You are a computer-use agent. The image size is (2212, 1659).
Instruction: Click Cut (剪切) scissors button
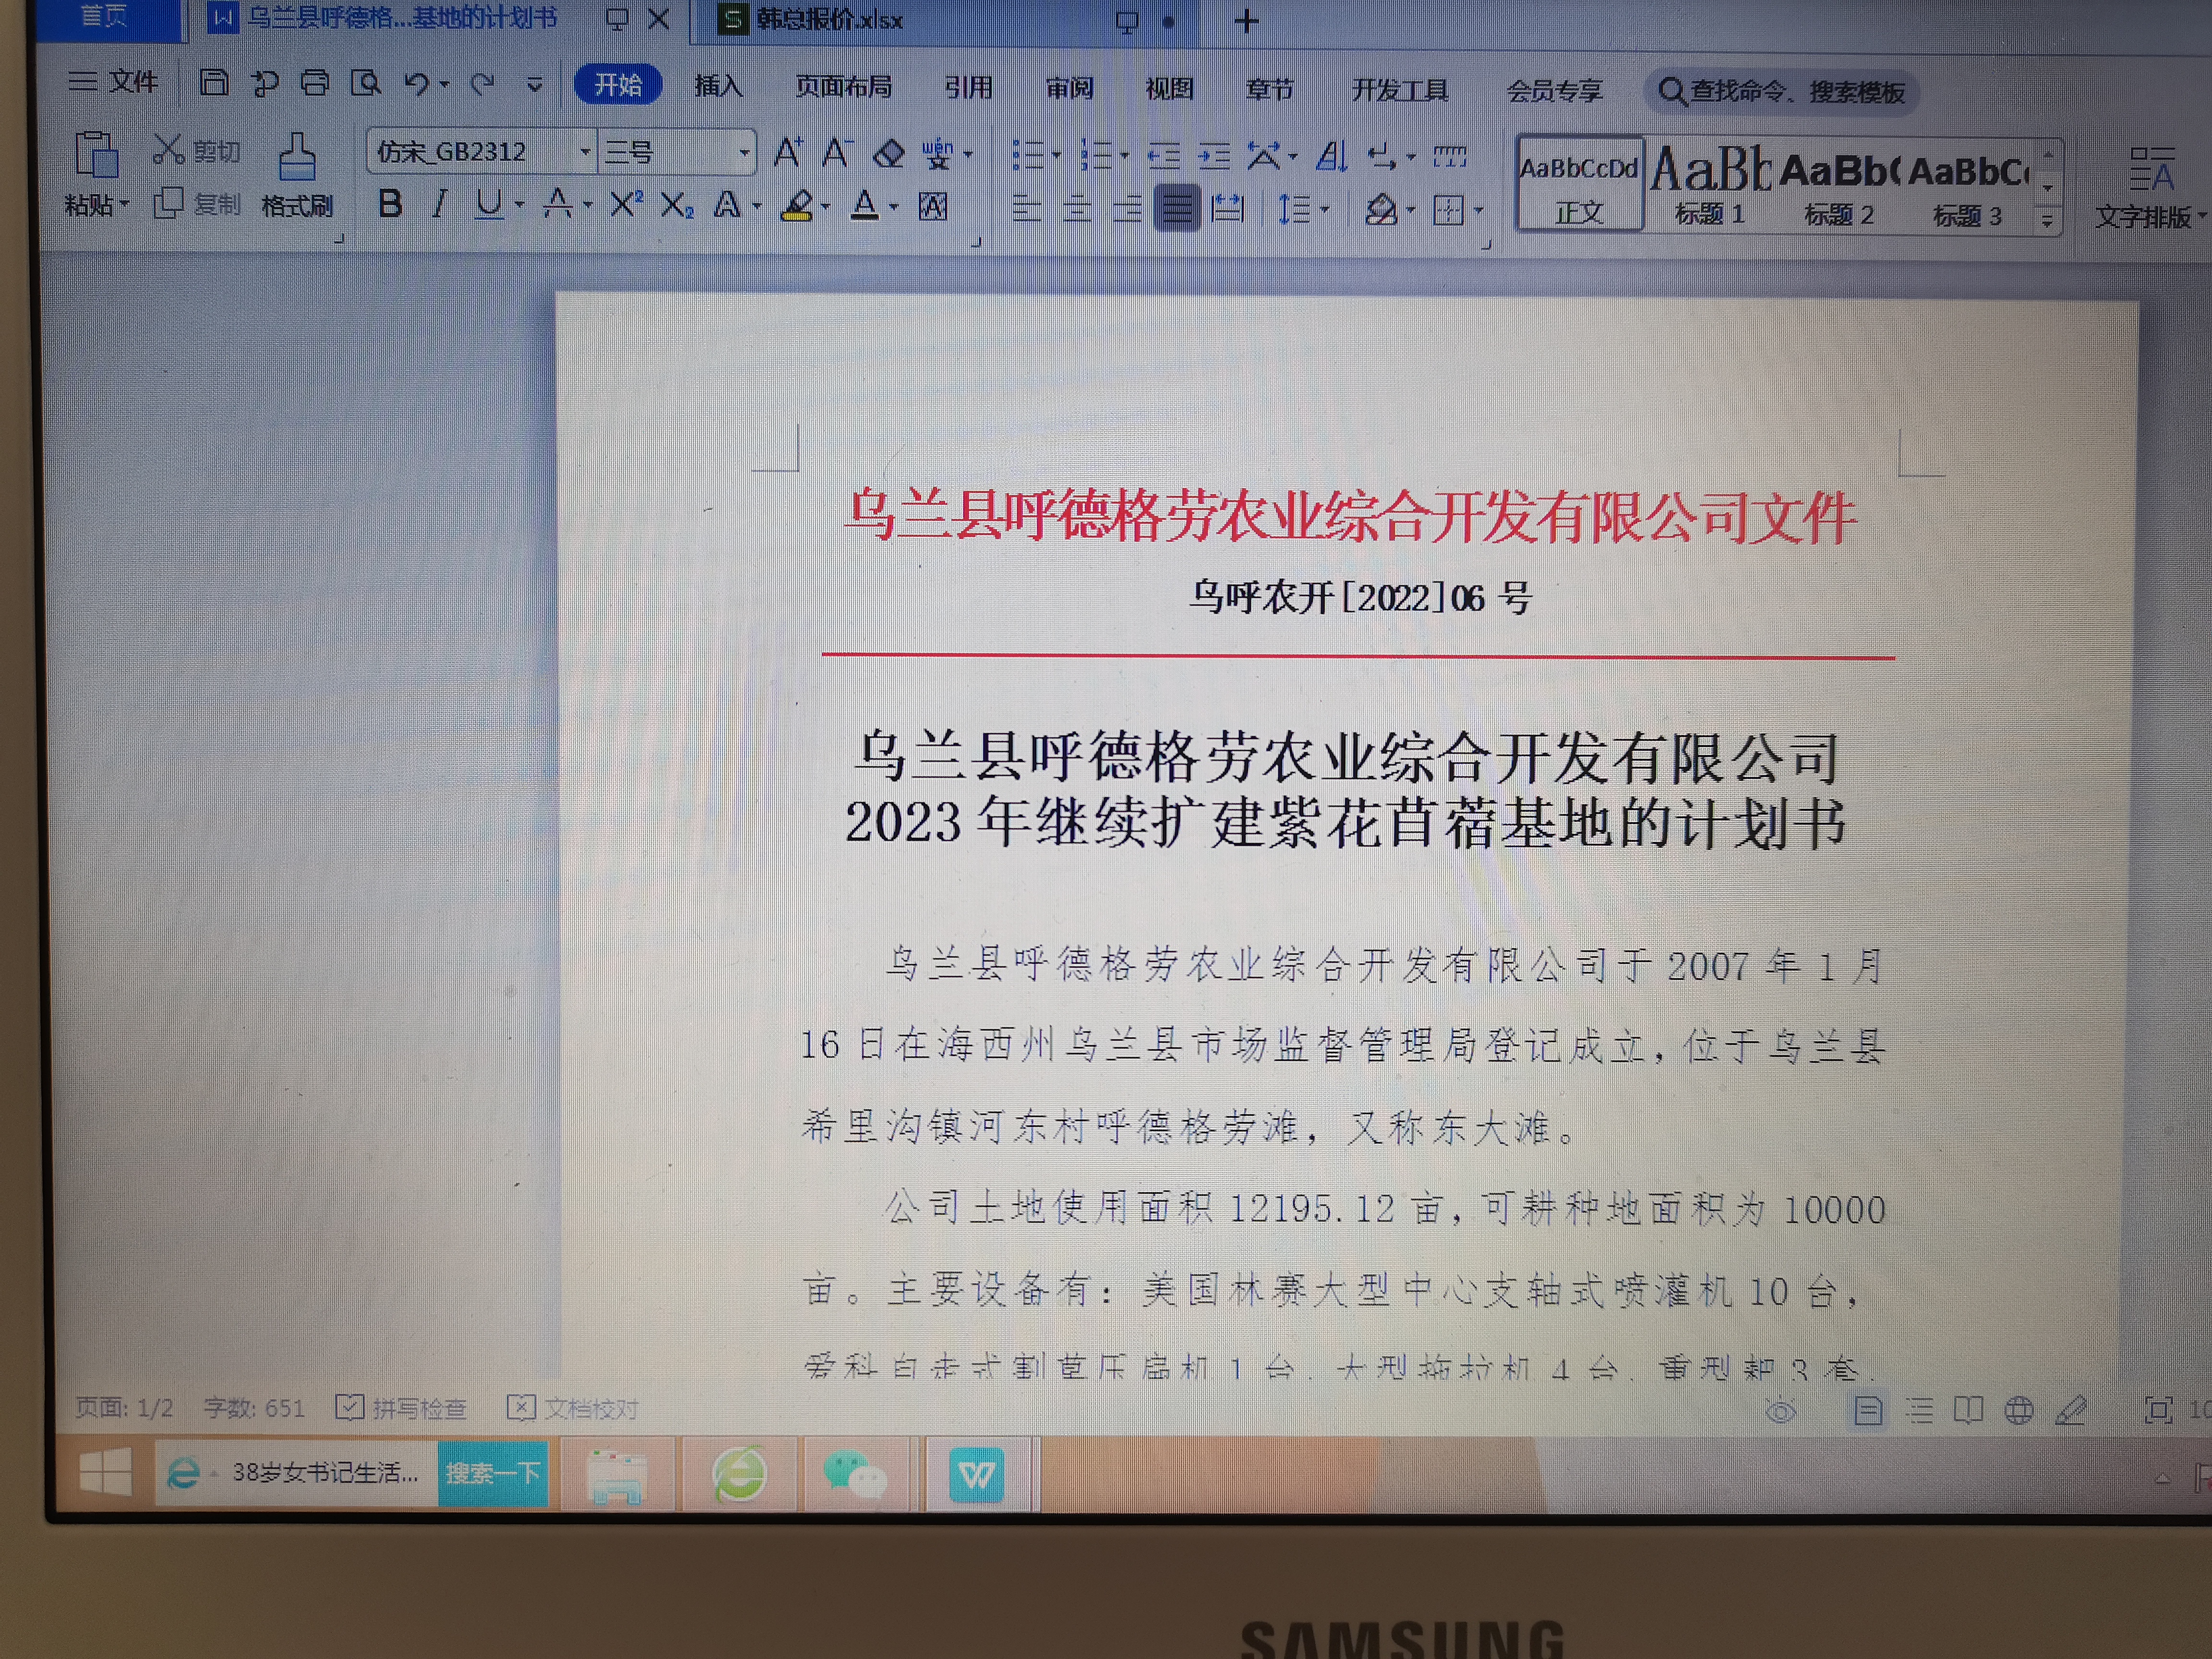coord(196,151)
